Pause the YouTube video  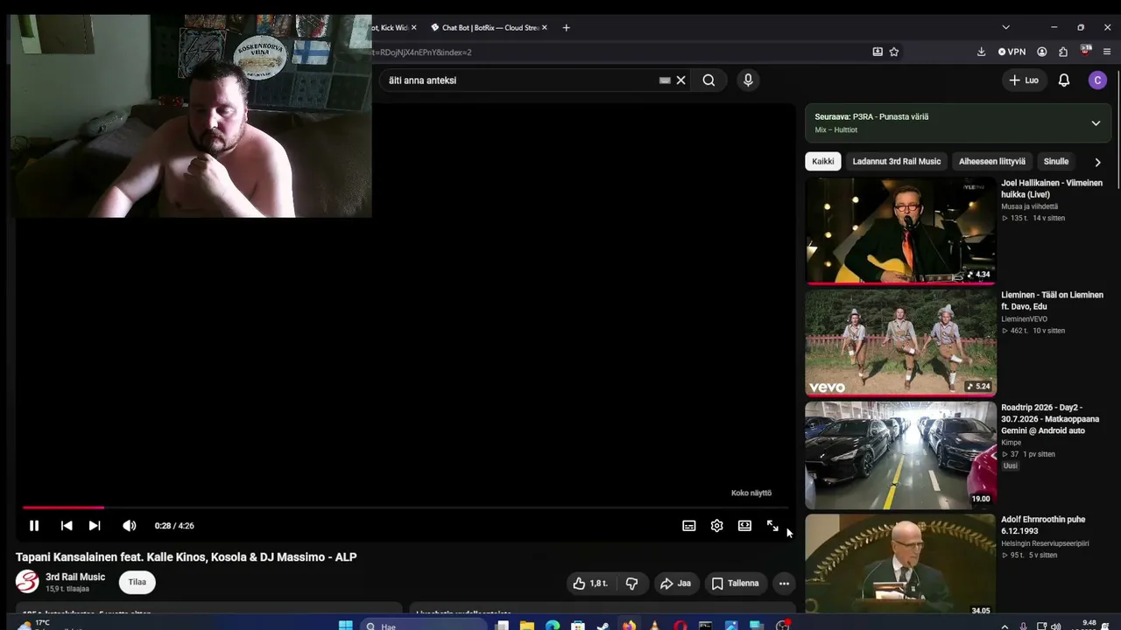pyautogui.click(x=34, y=526)
